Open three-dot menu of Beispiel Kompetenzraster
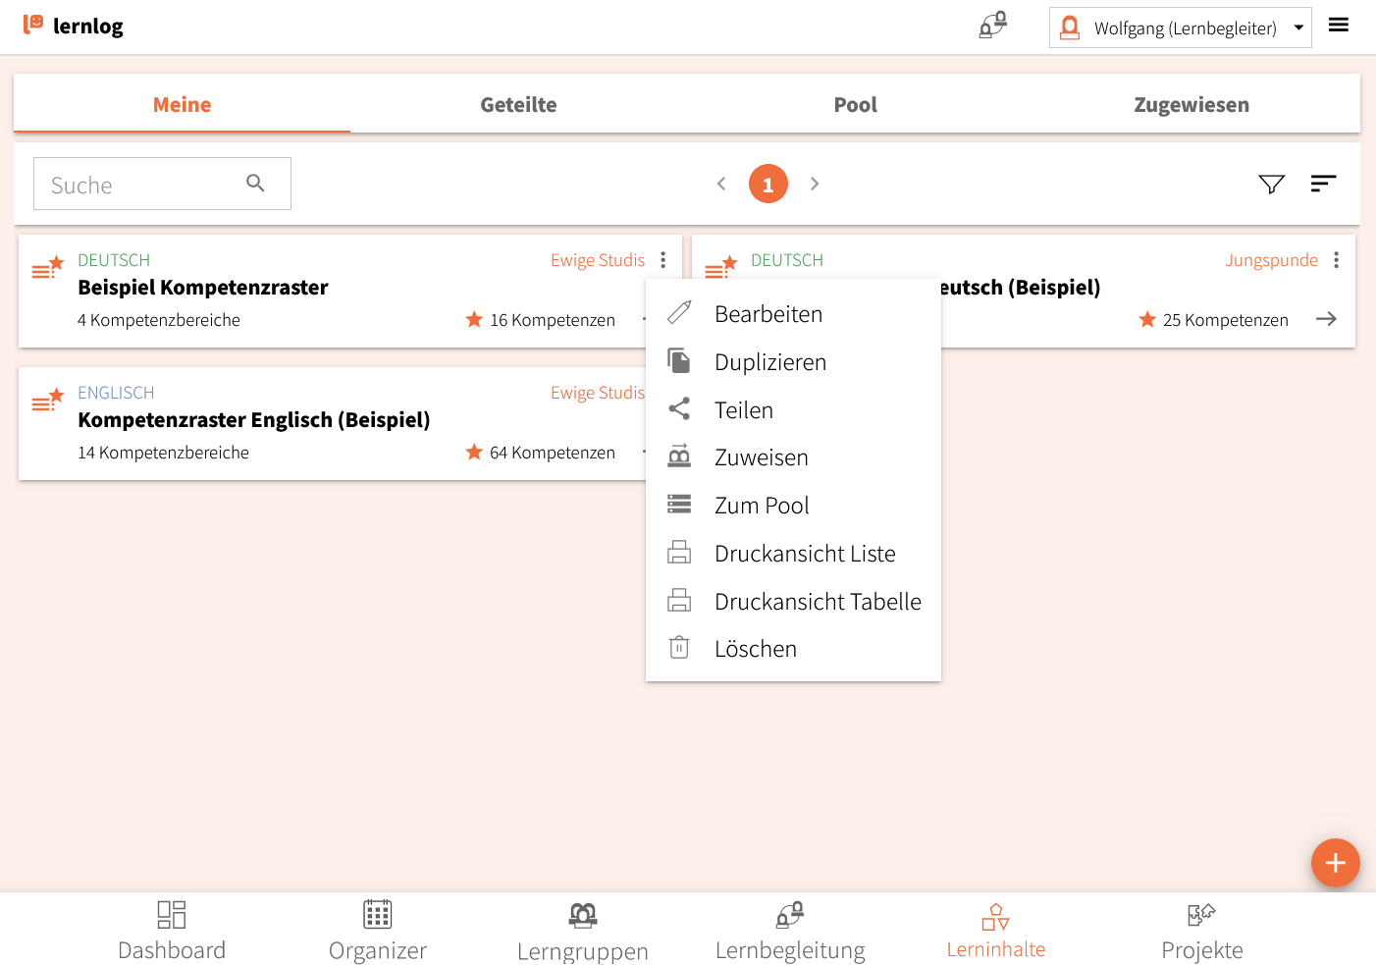This screenshot has width=1376, height=965. click(663, 260)
